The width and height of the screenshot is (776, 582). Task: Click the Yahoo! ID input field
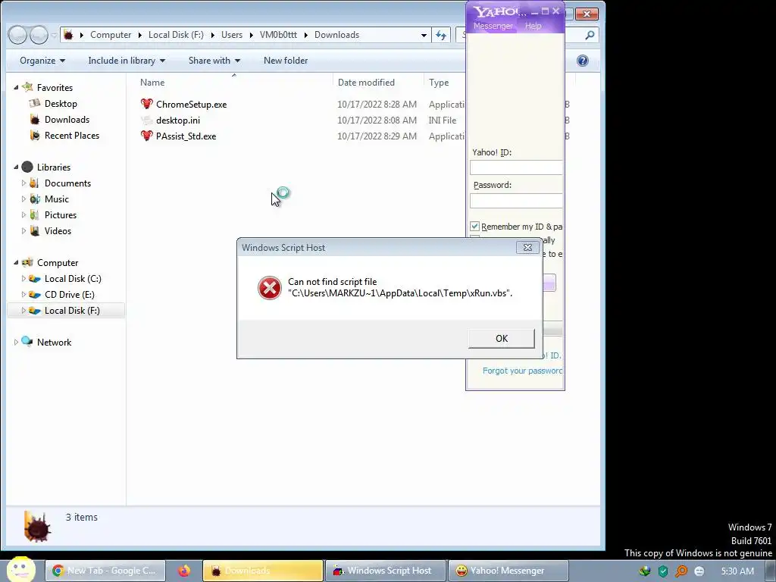pos(516,167)
